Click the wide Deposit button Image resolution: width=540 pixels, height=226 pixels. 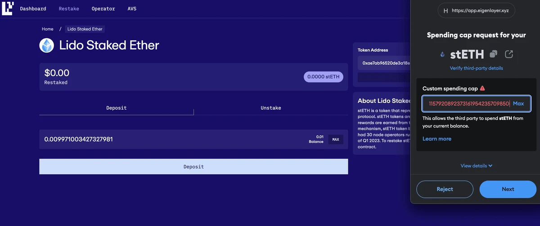point(193,167)
